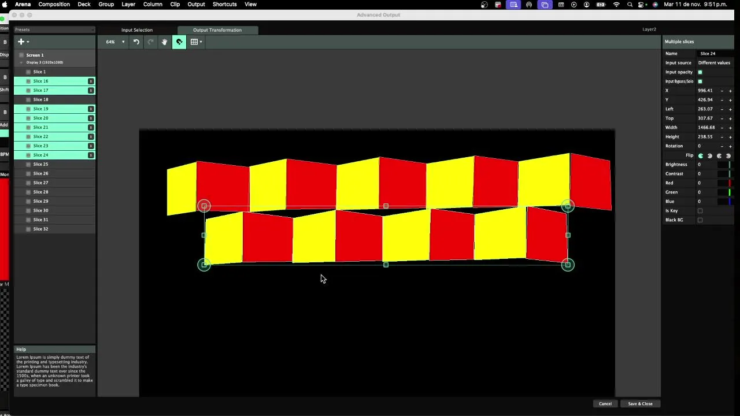Select Slice 27 in the list

(55, 183)
